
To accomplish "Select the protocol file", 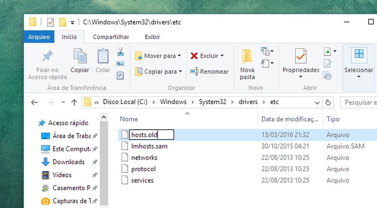I will coord(143,169).
